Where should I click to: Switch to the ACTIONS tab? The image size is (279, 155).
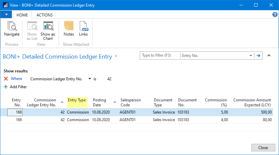point(44,15)
